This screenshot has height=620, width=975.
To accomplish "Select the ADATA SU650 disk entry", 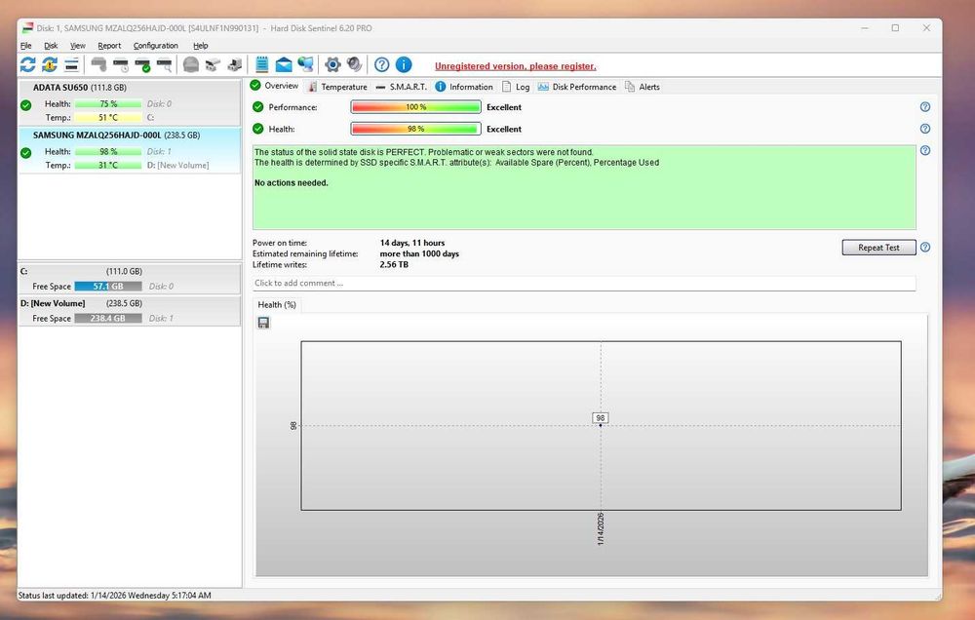I will click(x=130, y=102).
